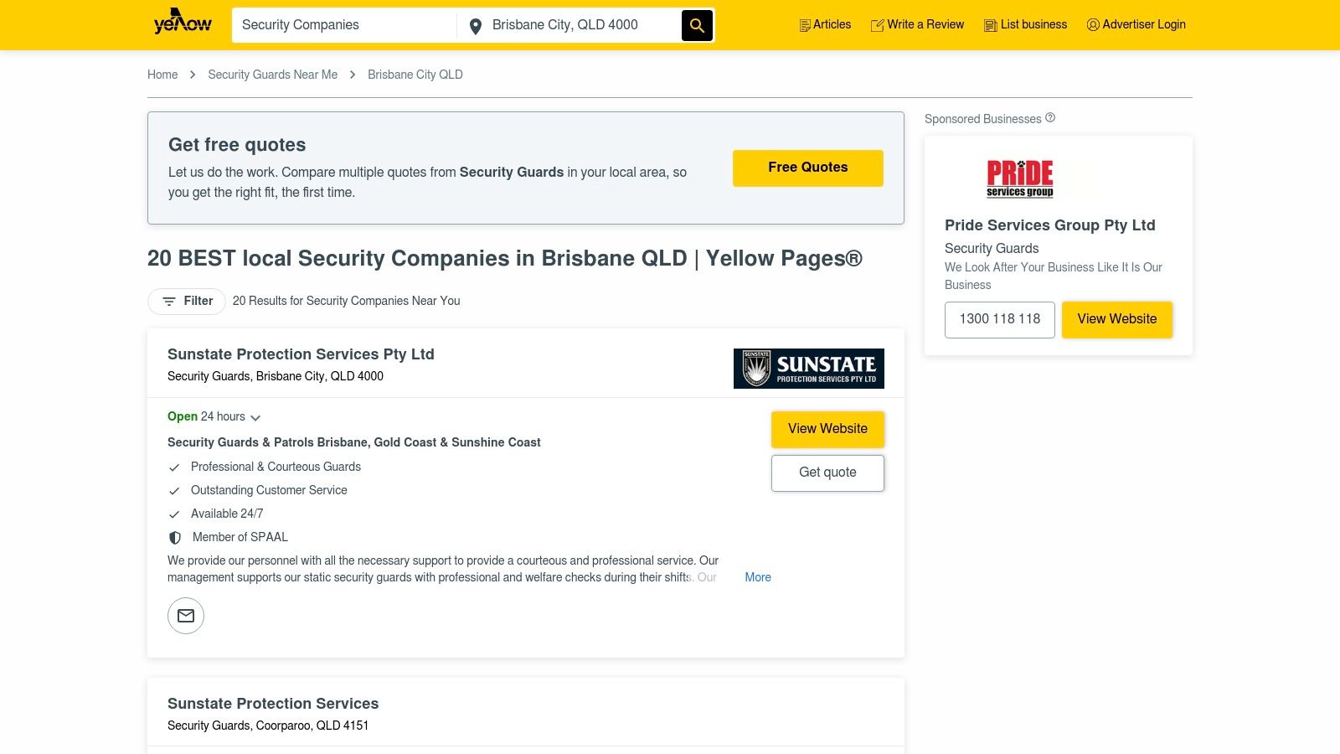1340x754 pixels.
Task: Click the Free Quotes button
Action: (807, 168)
